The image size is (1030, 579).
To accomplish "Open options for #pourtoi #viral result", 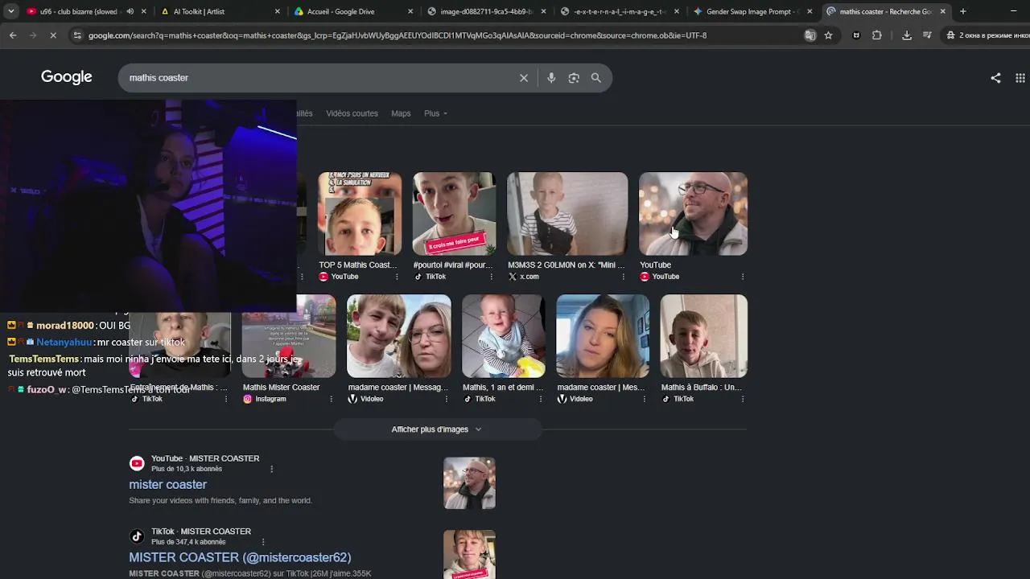I will tap(492, 277).
